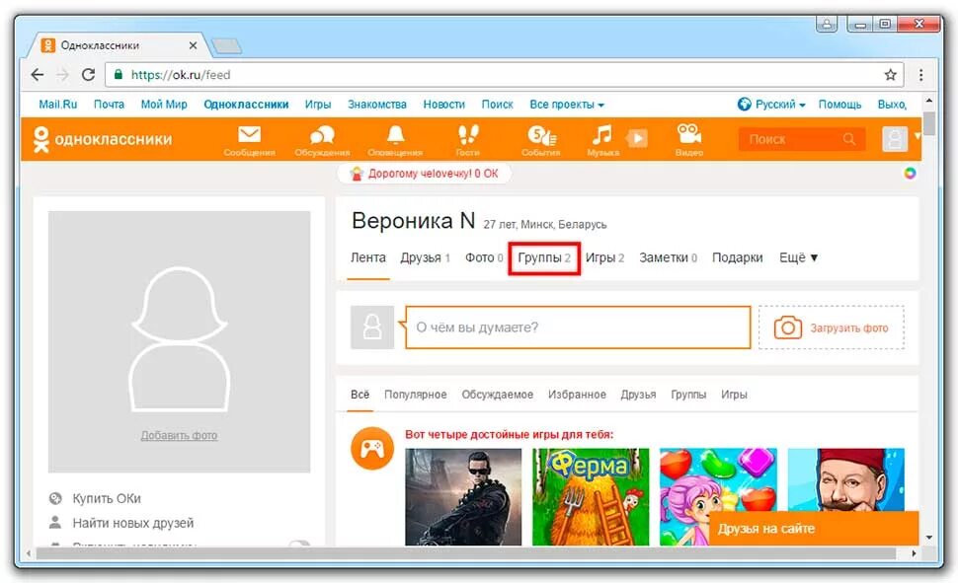Expand the arrow beside header avatar
This screenshot has width=958, height=583.
pyautogui.click(x=917, y=136)
